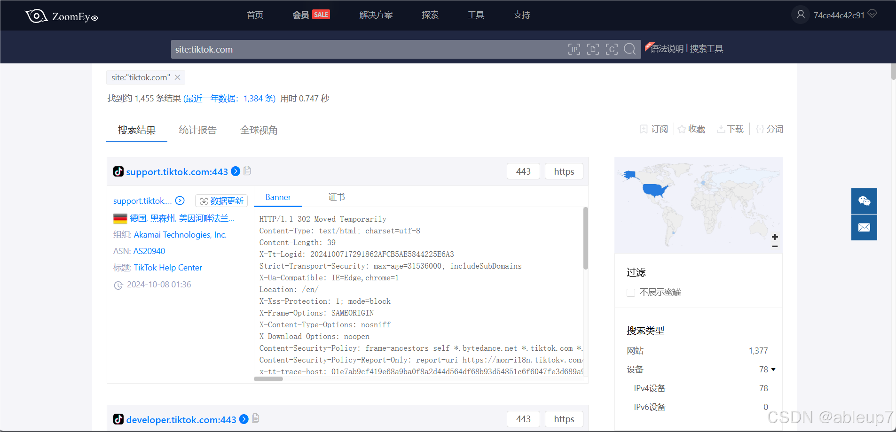Click the 最近一年数据: 1,384 条 link
Viewport: 896px width, 432px height.
(229, 99)
